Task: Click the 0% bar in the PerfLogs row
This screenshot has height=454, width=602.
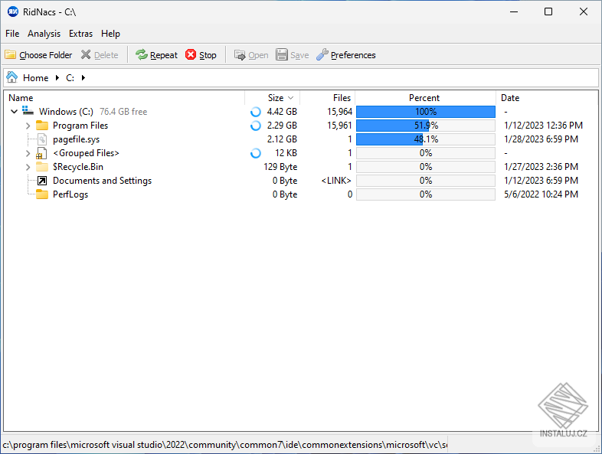Action: [426, 194]
